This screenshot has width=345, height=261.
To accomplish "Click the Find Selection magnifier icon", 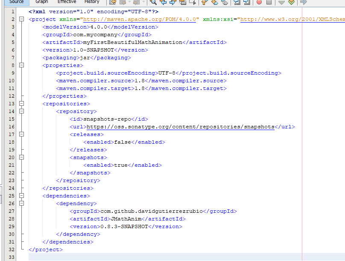I will coord(153,2).
